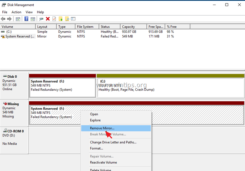This screenshot has width=245, height=171.
Task: Click the 31 % free cell
Action: 170,36
